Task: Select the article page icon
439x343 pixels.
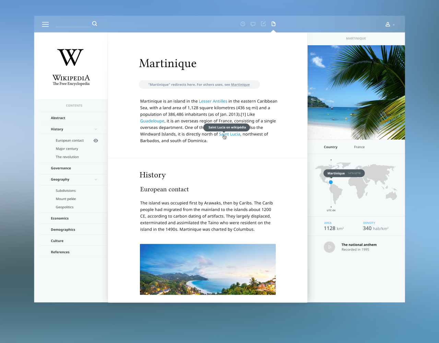Action: coord(273,24)
